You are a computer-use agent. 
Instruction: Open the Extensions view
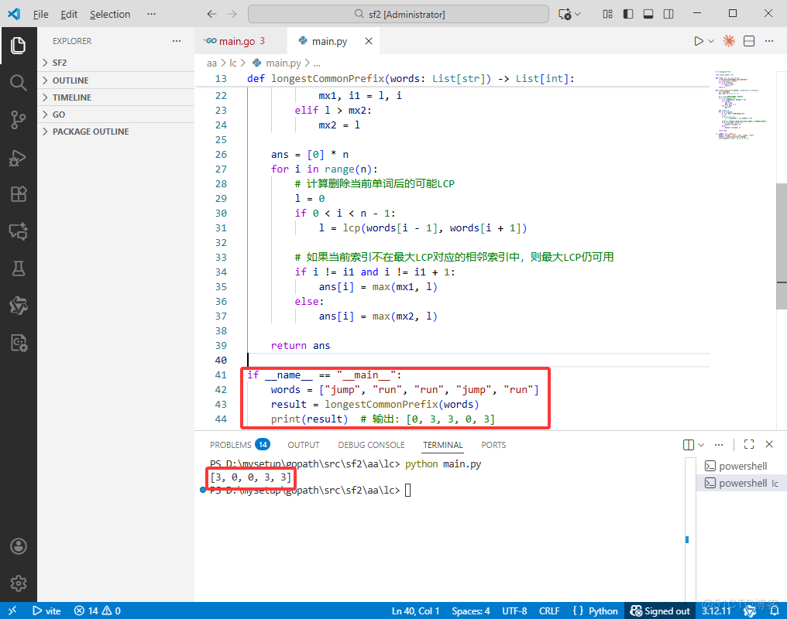(x=19, y=194)
